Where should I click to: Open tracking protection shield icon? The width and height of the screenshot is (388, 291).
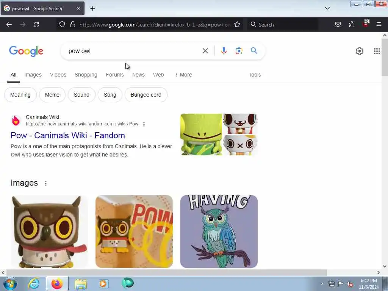(x=62, y=24)
